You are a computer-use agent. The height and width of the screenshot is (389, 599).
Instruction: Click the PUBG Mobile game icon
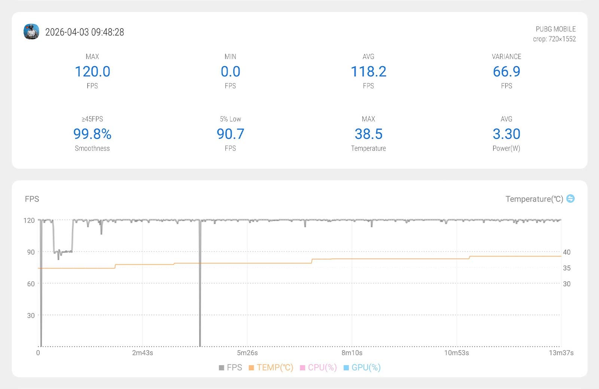(31, 32)
